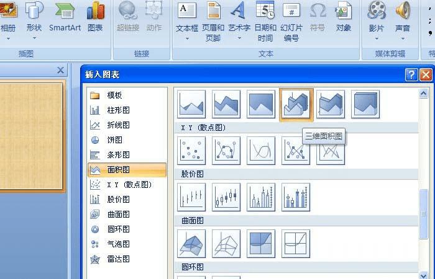Select 柱形图 in chart type list
This screenshot has height=279, width=435.
click(127, 110)
